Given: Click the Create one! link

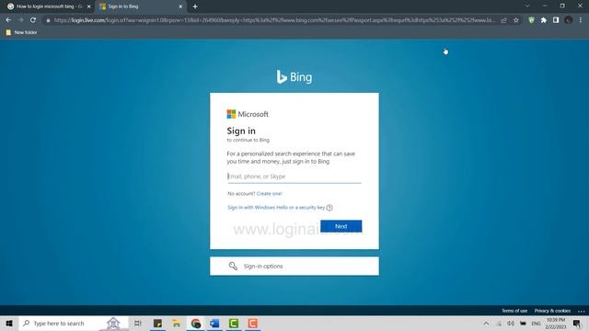Looking at the screenshot, I should (269, 194).
